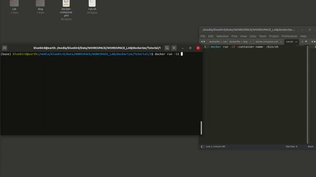Switch to the dockerfile — cat tab
Image resolution: width=316 pixels, height=177 pixels.
click(218, 42)
